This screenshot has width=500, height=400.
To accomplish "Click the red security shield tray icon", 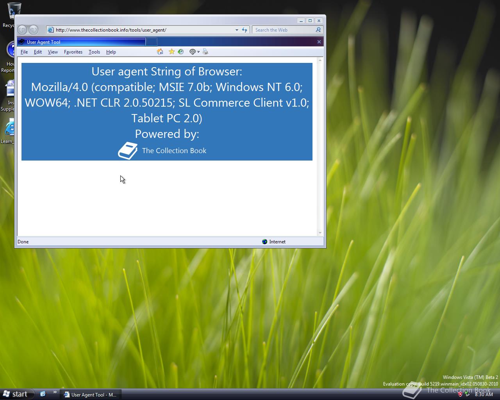I will (x=460, y=394).
